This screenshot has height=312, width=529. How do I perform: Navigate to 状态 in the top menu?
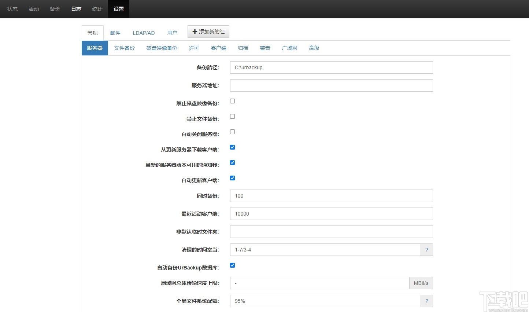pos(12,9)
